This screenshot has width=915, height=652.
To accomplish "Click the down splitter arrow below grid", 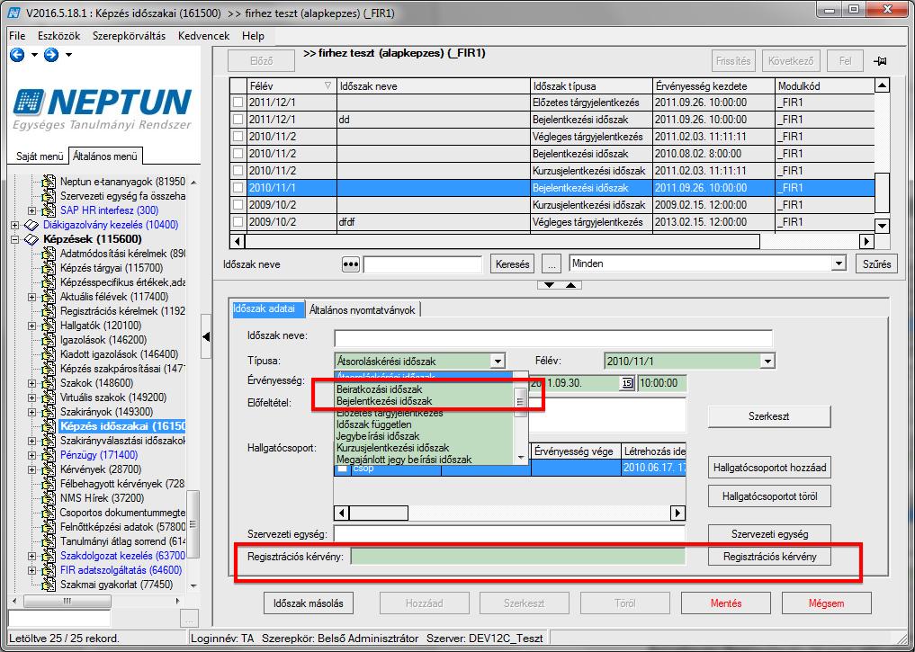I will 549,285.
